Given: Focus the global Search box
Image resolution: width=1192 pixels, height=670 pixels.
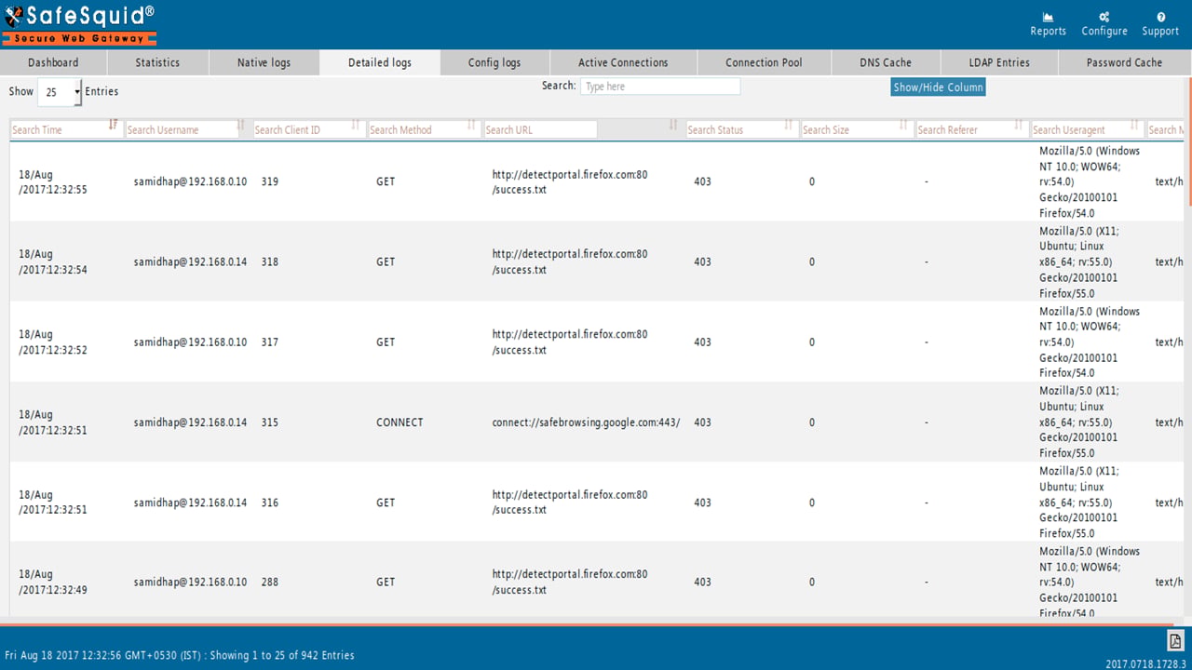Looking at the screenshot, I should tap(660, 86).
